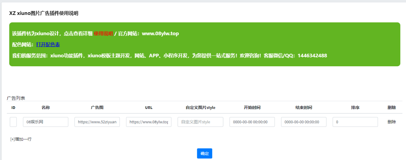Click the 排序 input showing 0

pos(355,122)
